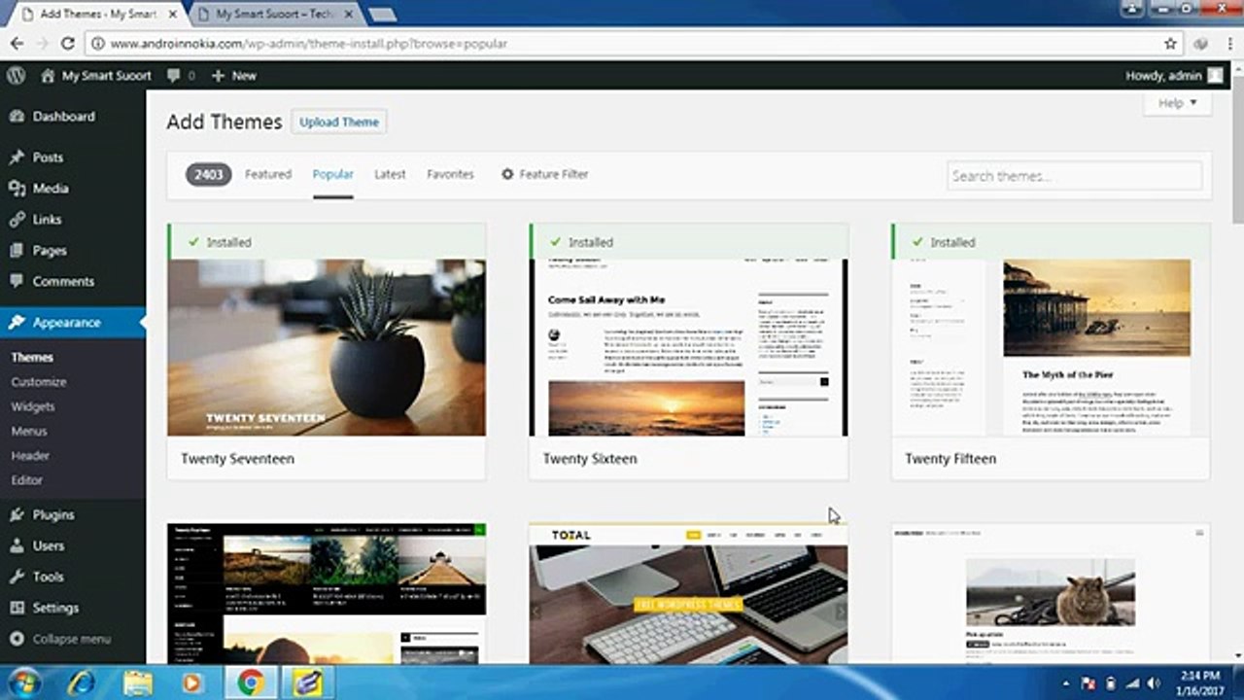Click the browser address bar
1244x700 pixels.
click(x=622, y=44)
